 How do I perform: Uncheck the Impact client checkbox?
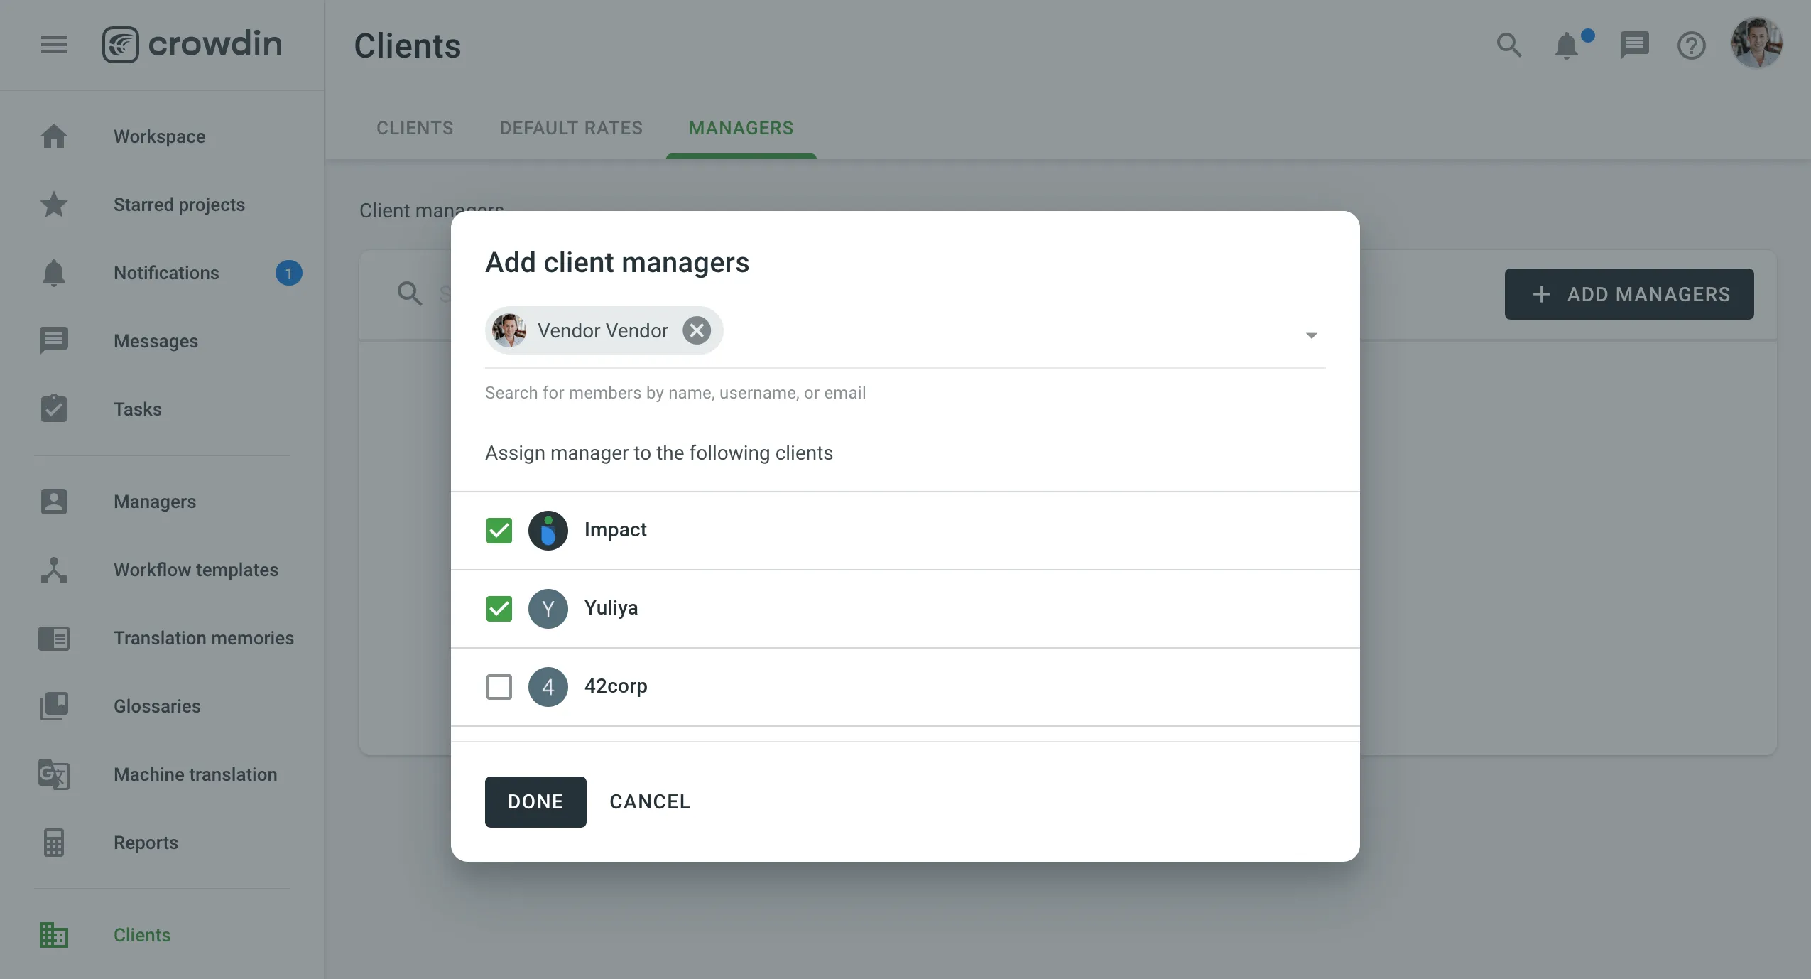click(499, 530)
